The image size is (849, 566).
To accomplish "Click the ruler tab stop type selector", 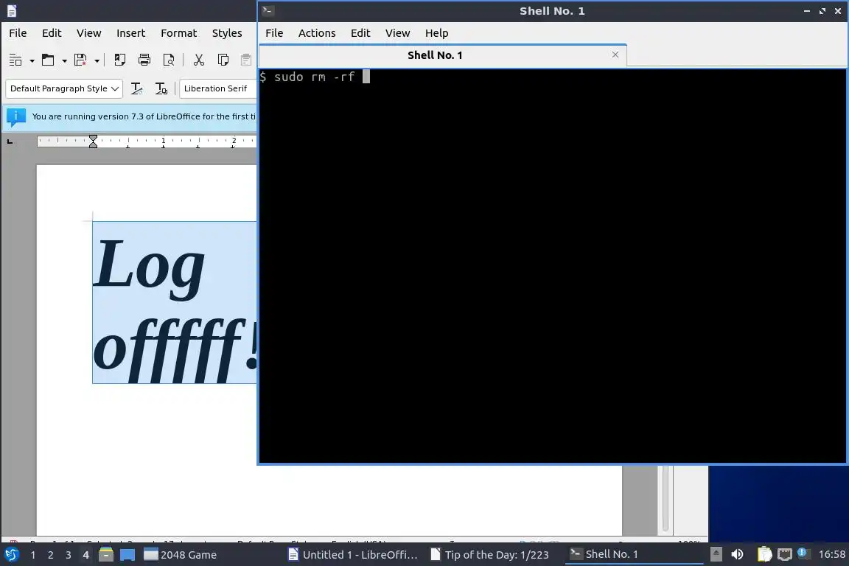I will (x=9, y=141).
